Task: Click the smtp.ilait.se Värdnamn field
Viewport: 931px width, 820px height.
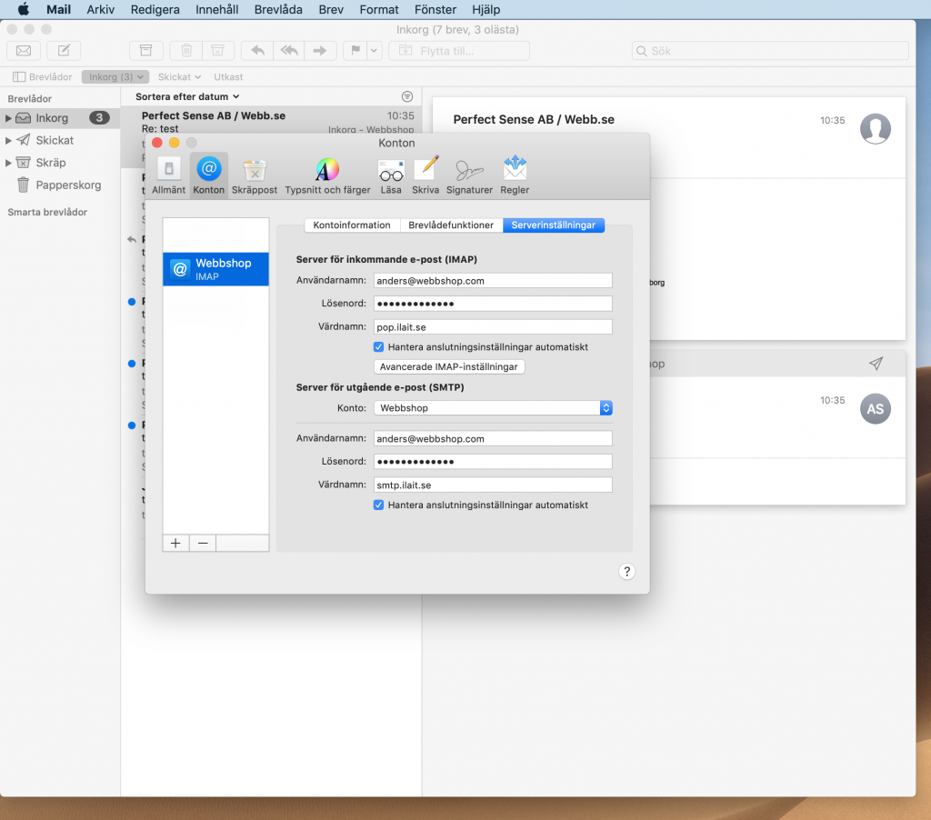Action: (493, 485)
